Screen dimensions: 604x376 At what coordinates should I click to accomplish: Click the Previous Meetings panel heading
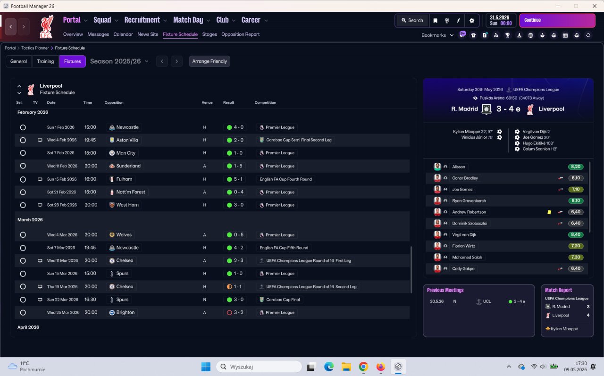(x=445, y=290)
